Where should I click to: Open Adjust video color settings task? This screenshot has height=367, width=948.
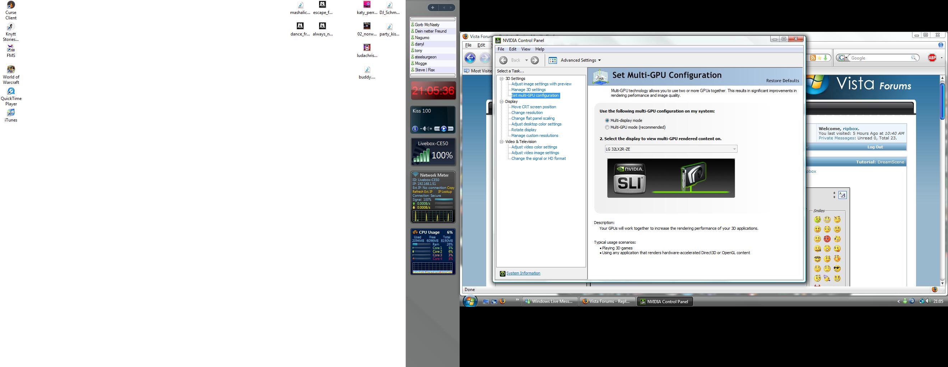(x=534, y=147)
